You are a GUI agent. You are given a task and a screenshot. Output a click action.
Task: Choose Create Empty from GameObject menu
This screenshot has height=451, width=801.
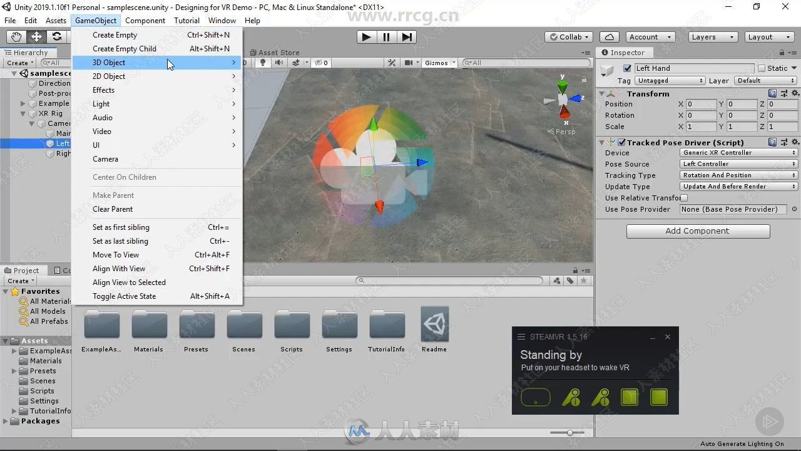coord(157,35)
